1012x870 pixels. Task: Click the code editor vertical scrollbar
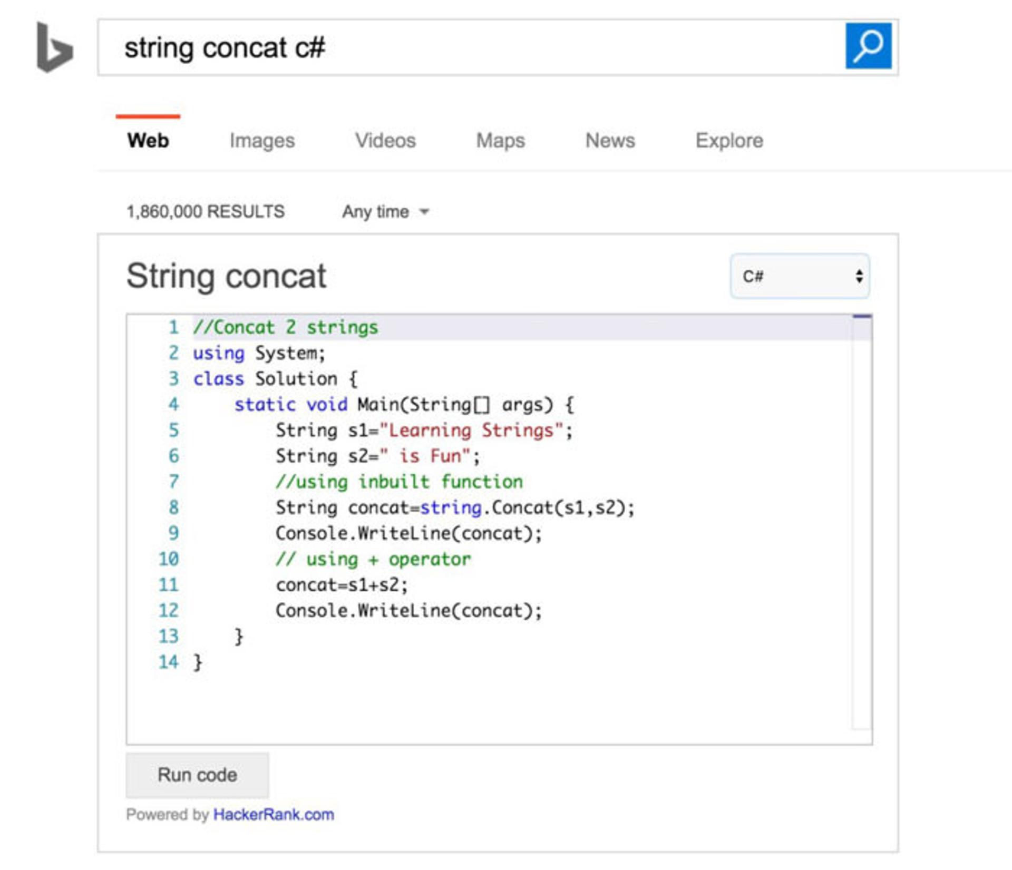click(x=862, y=522)
